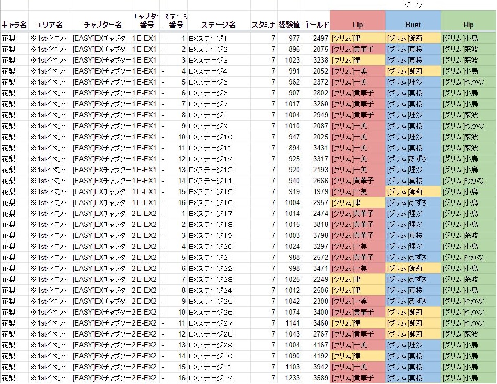Select the experience value 1233 cell
497x384 pixels.
[290, 378]
